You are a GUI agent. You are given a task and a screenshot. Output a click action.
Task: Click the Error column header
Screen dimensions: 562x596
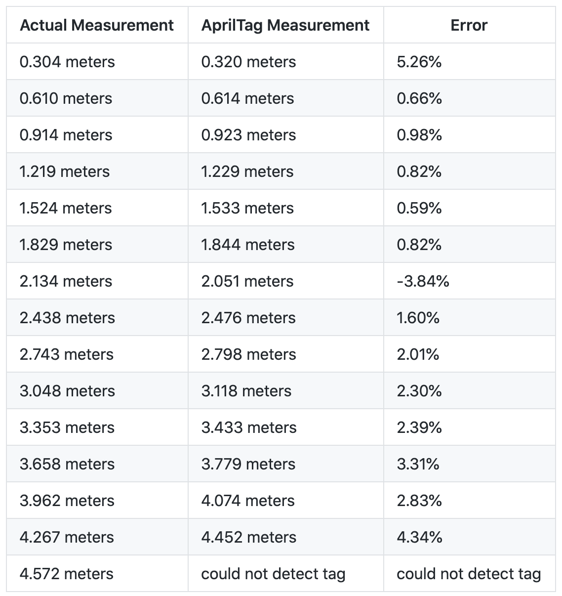pyautogui.click(x=469, y=25)
